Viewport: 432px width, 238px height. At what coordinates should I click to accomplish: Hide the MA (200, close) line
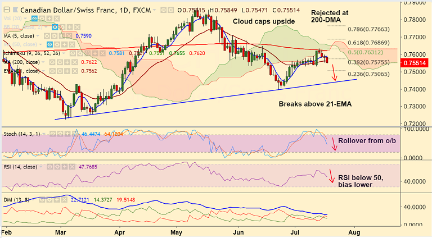click(52, 62)
